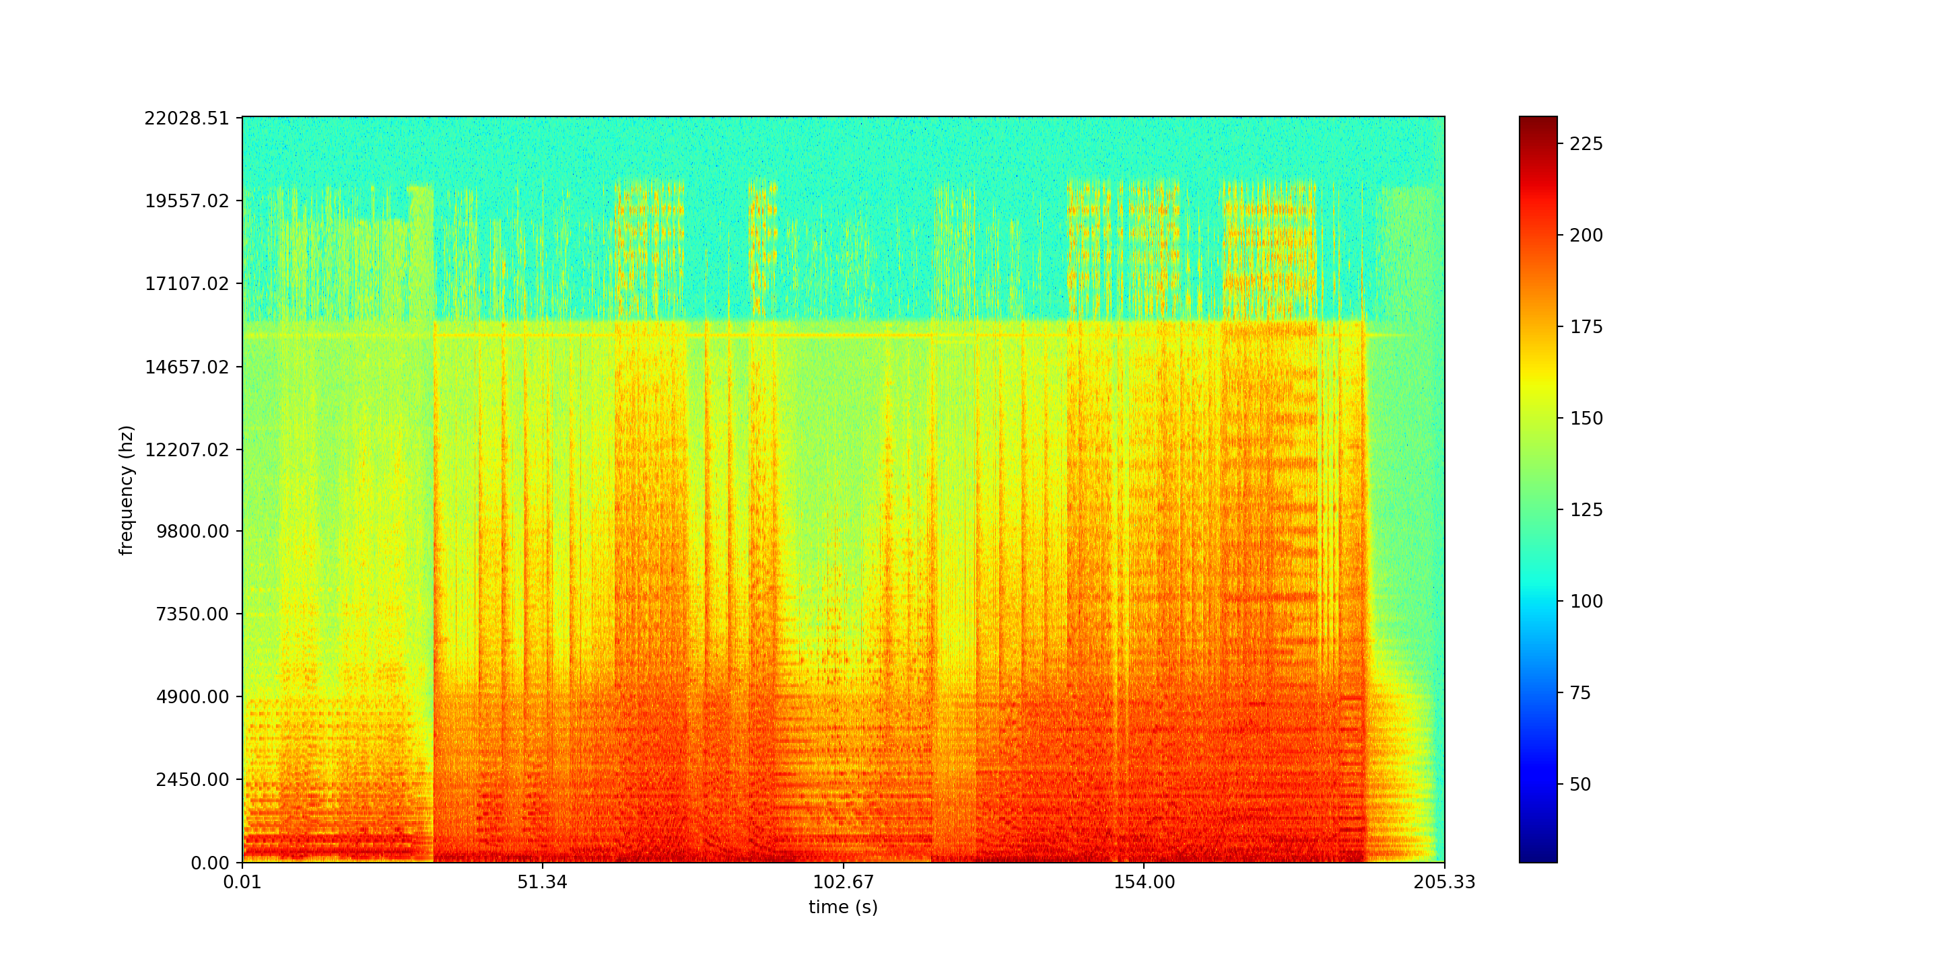The height and width of the screenshot is (969, 1939).
Task: Click the 9800.00 frequency tick label
Action: pos(192,531)
